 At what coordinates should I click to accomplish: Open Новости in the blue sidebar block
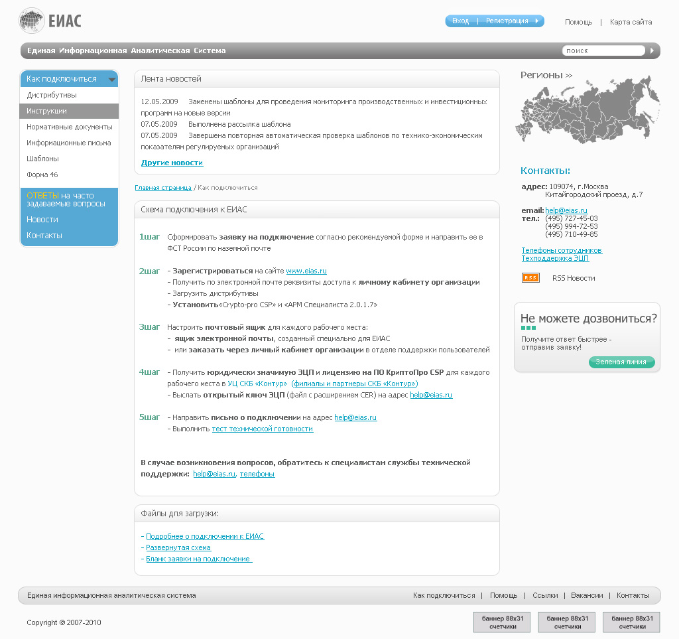tap(42, 220)
